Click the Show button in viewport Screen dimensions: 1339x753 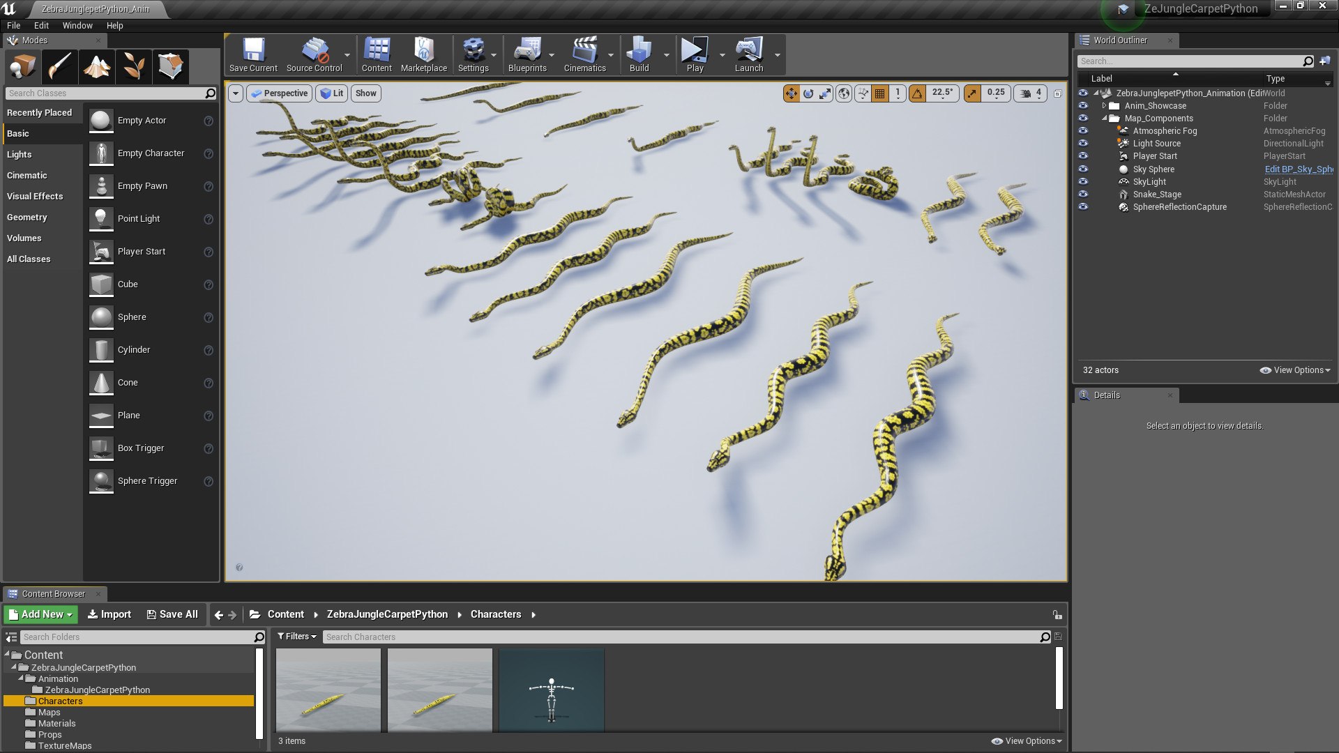pyautogui.click(x=365, y=93)
